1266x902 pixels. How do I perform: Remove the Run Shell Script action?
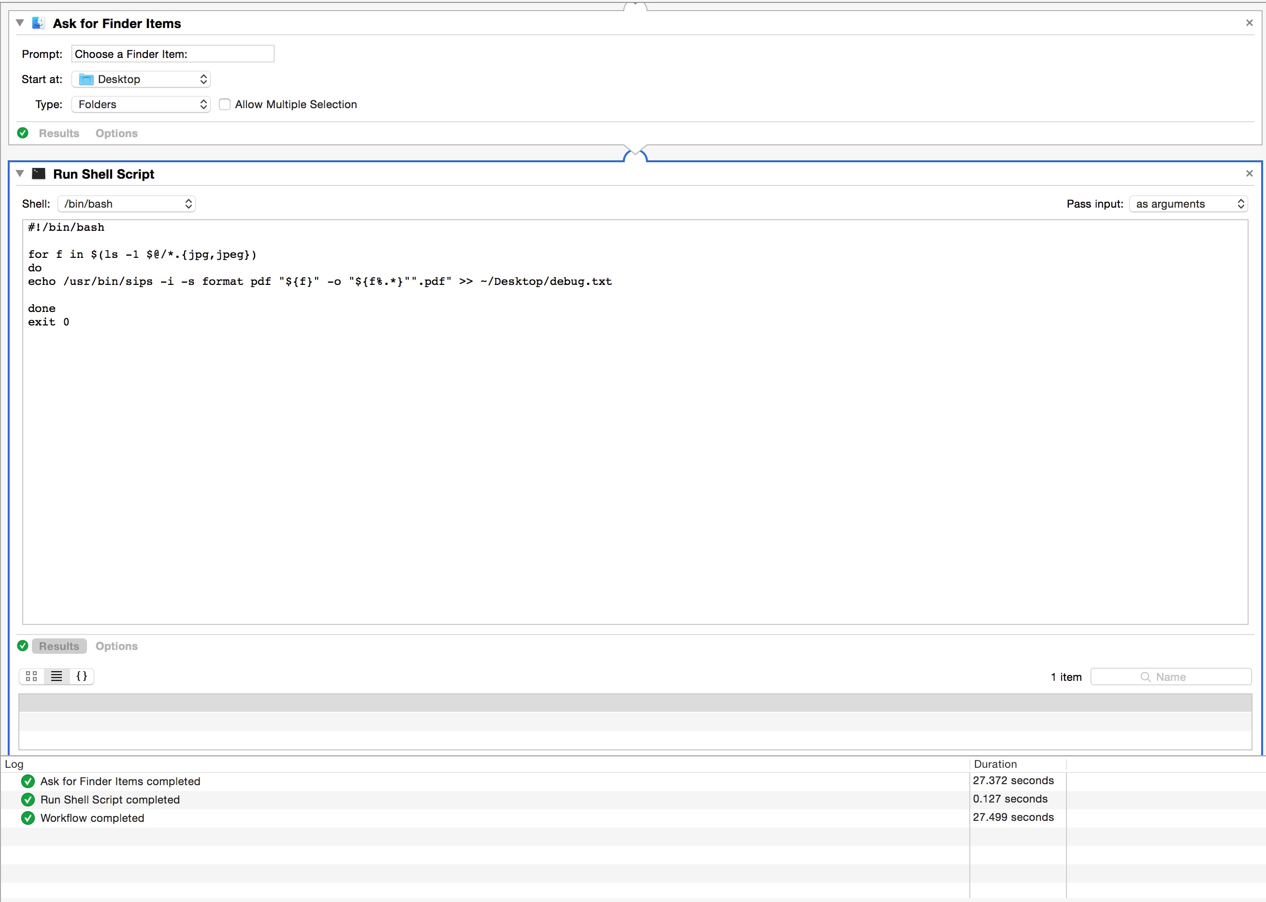tap(1249, 174)
